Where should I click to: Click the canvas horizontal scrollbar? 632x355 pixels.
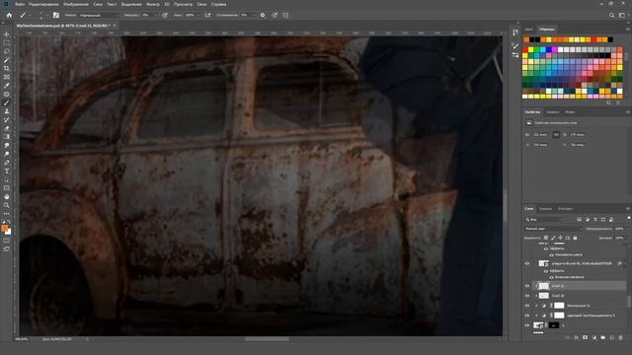pos(267,339)
